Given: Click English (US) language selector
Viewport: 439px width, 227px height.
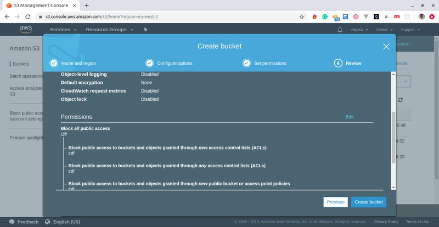Looking at the screenshot, I should click(x=66, y=222).
